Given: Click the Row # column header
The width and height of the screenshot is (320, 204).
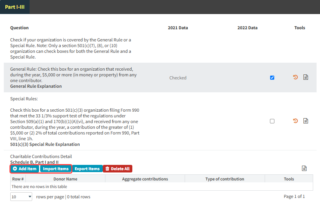Looking at the screenshot, I should [18, 179].
